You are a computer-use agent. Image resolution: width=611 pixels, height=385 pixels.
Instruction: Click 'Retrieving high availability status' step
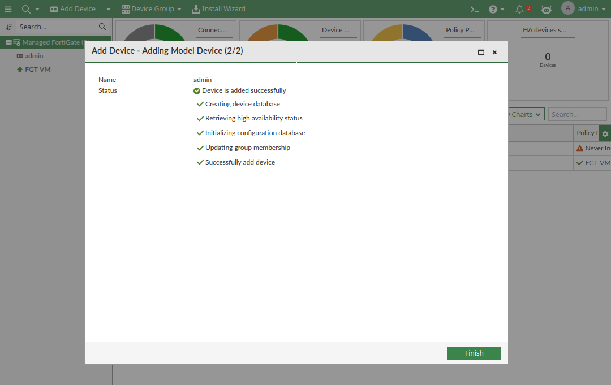point(249,118)
